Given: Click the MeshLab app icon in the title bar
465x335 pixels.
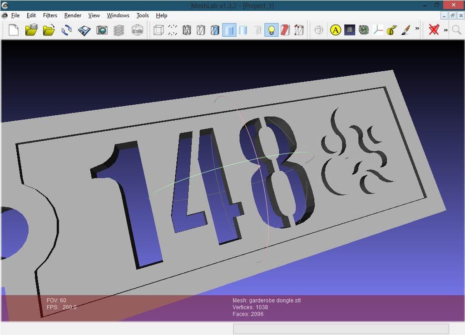Looking at the screenshot, I should (5, 5).
